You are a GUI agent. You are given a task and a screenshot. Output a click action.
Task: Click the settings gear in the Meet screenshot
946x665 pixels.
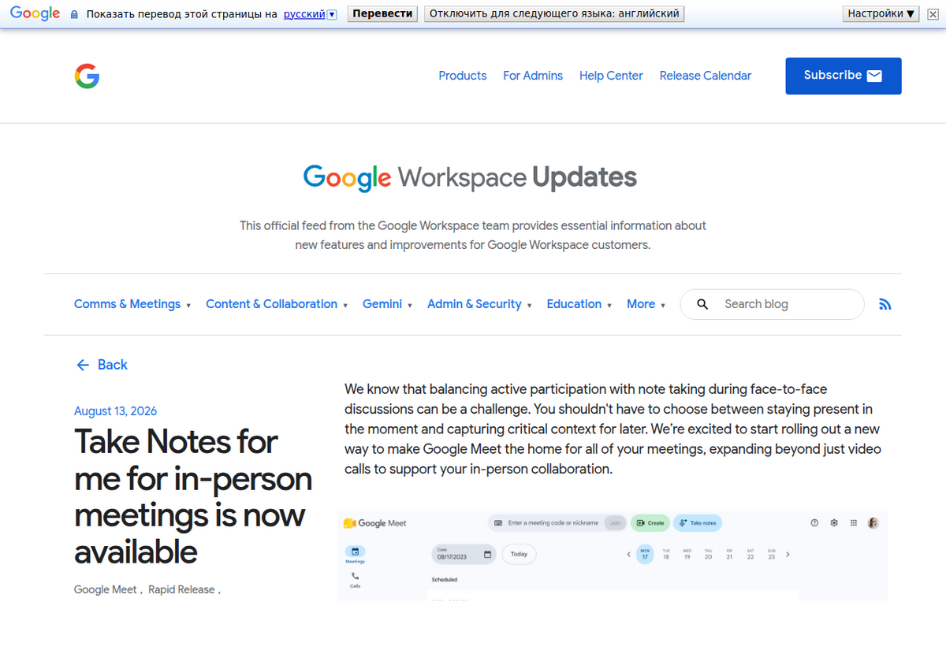click(x=834, y=522)
